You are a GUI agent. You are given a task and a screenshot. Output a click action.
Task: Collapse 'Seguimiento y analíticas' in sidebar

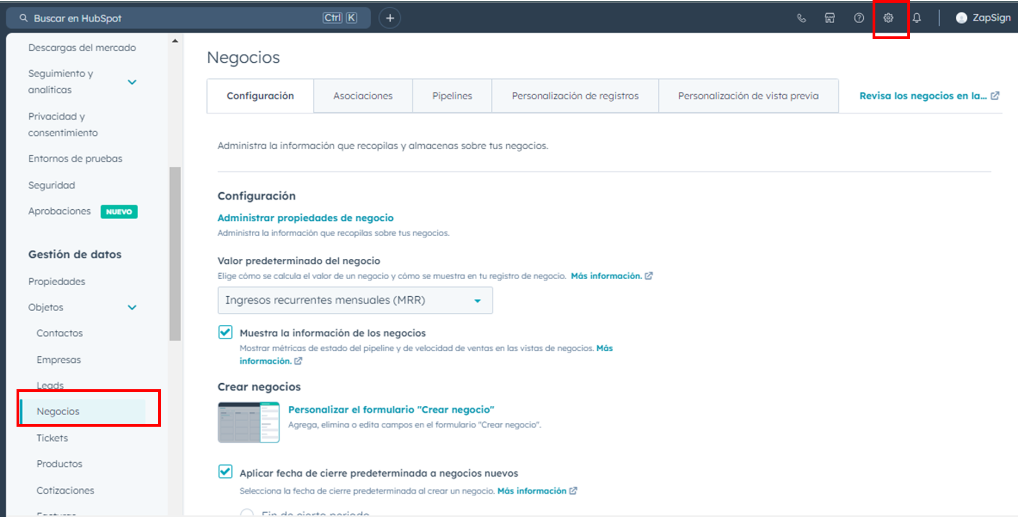click(x=132, y=81)
